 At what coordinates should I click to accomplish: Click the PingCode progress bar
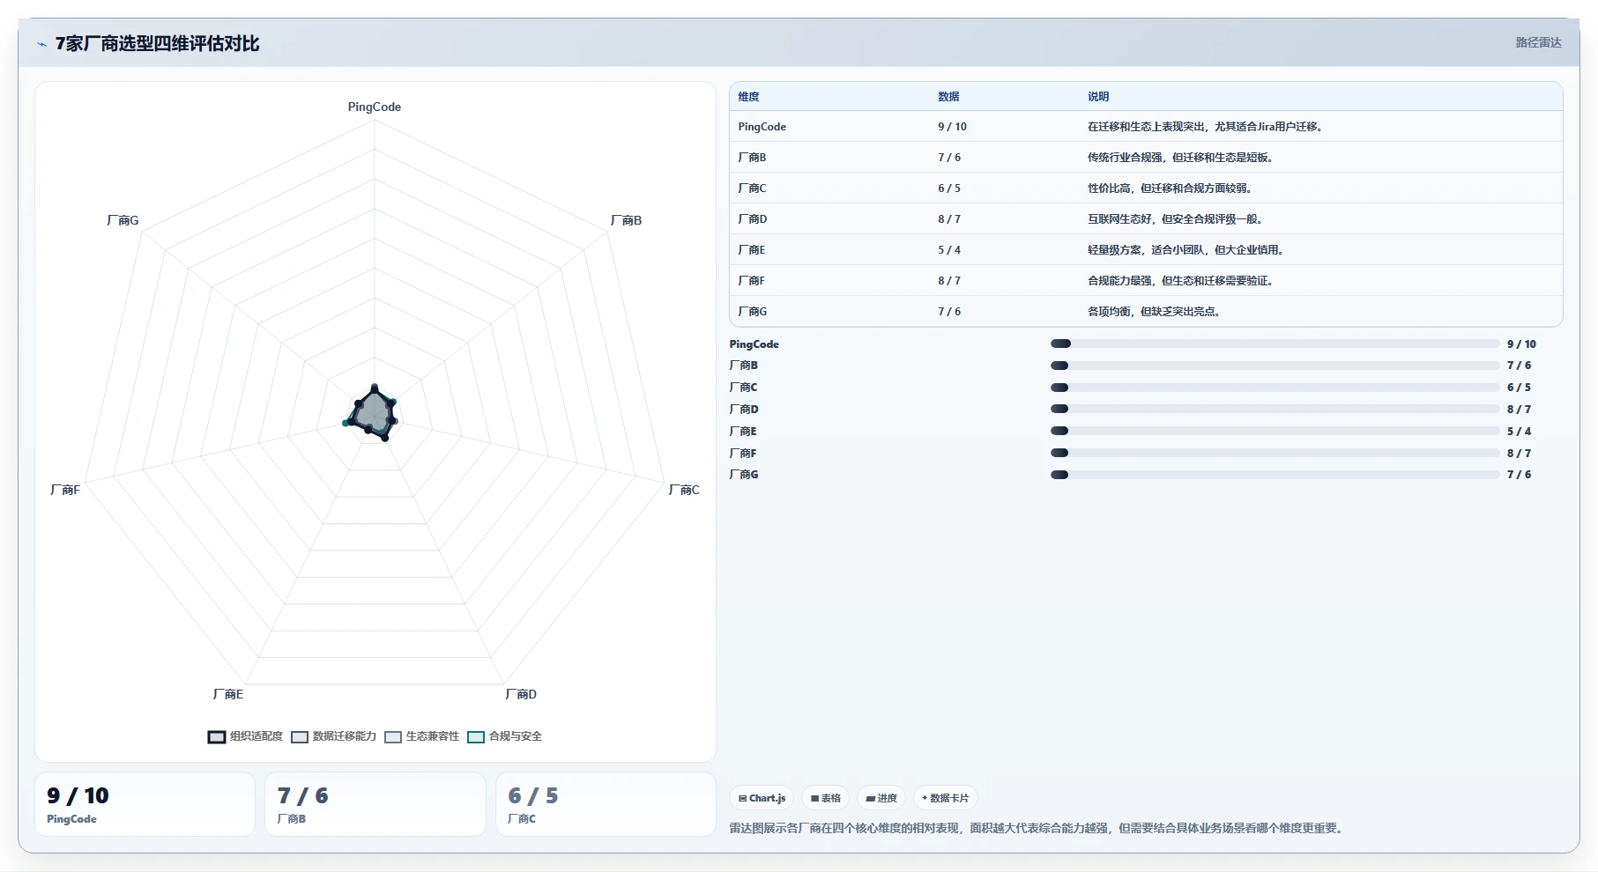coord(1275,344)
